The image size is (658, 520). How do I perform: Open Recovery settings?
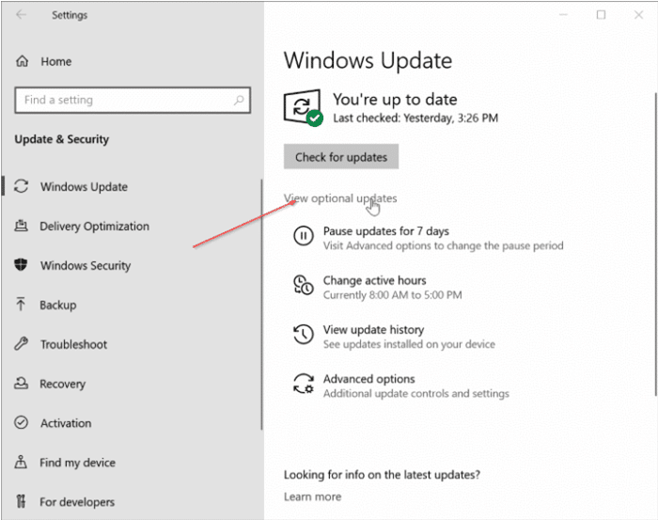coord(63,384)
